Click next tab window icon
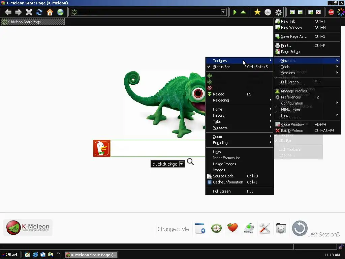345x259 pixels. (300, 12)
